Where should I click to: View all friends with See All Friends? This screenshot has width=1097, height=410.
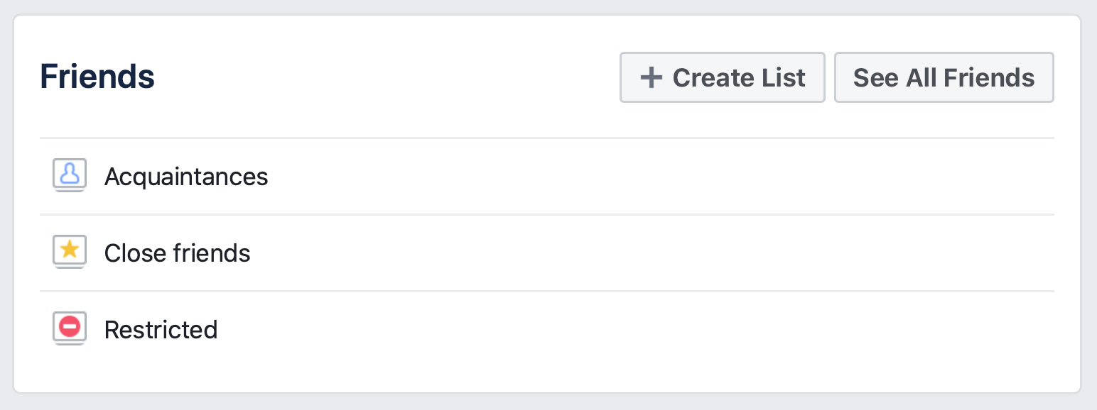pyautogui.click(x=944, y=77)
